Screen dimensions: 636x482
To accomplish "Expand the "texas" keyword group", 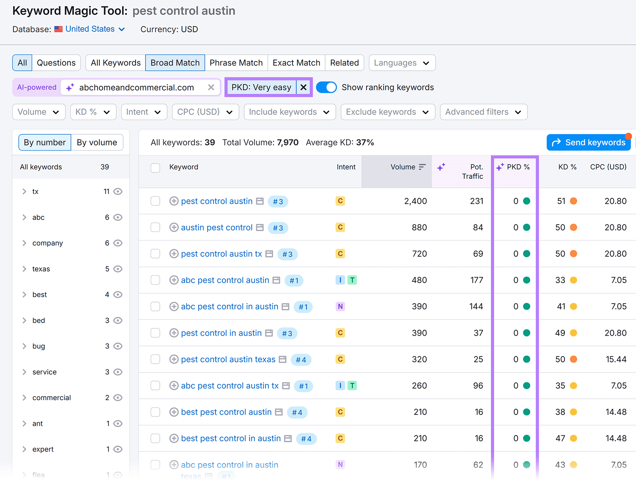I will (24, 269).
